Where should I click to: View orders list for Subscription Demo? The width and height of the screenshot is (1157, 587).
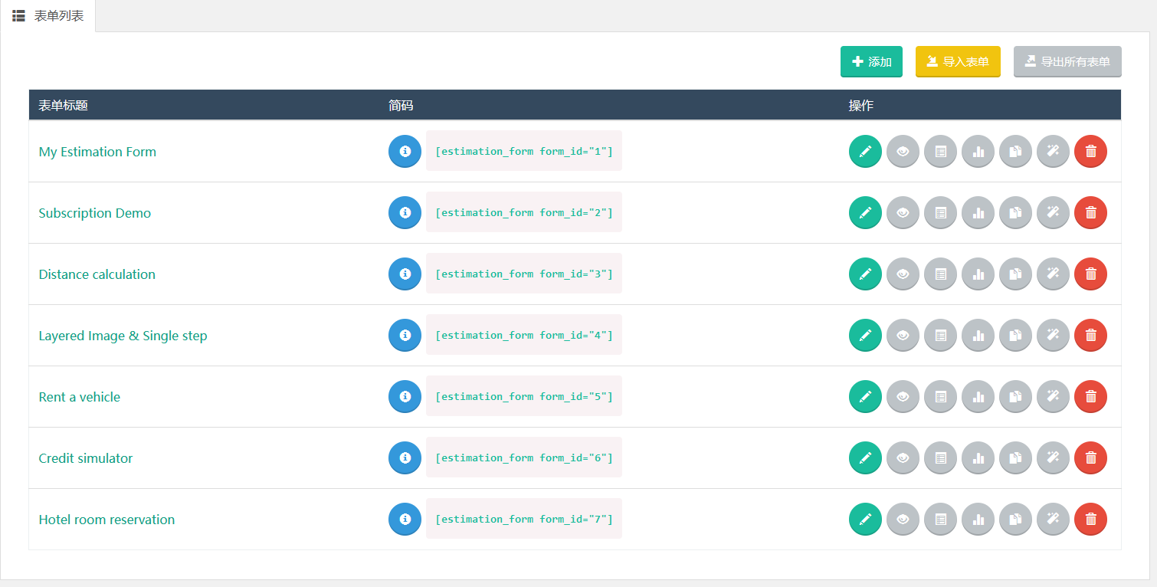[941, 212]
